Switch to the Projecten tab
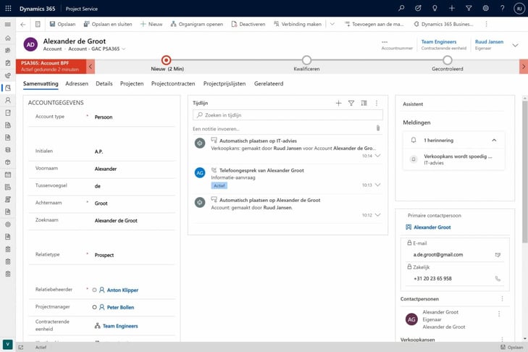Screen dimensions: 528x352 click(x=132, y=83)
